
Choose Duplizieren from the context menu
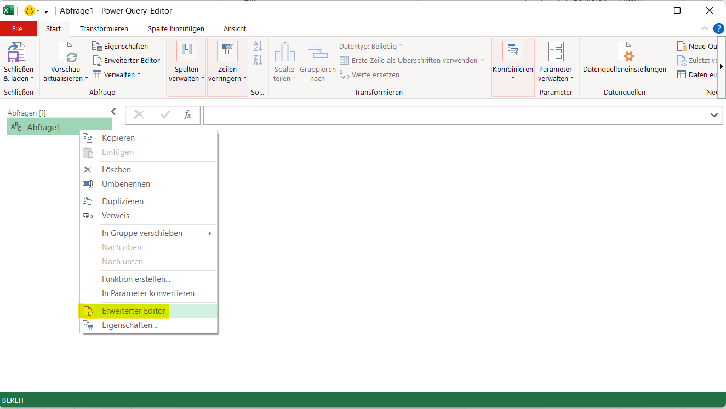point(123,201)
